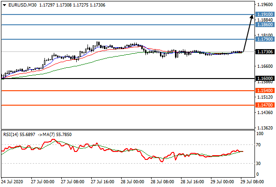
Task: Click the 28 Jul 08:00 time axis label
Action: tap(162, 182)
